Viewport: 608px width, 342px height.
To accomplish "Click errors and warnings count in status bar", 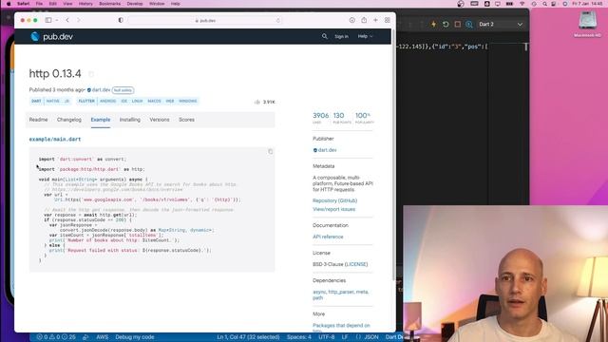I will pyautogui.click(x=56, y=337).
